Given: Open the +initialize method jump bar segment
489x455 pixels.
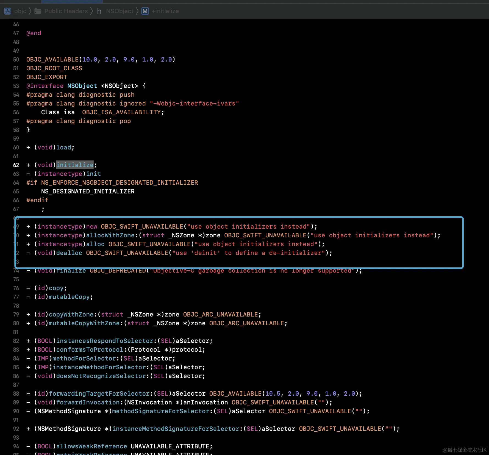Looking at the screenshot, I should (x=165, y=11).
